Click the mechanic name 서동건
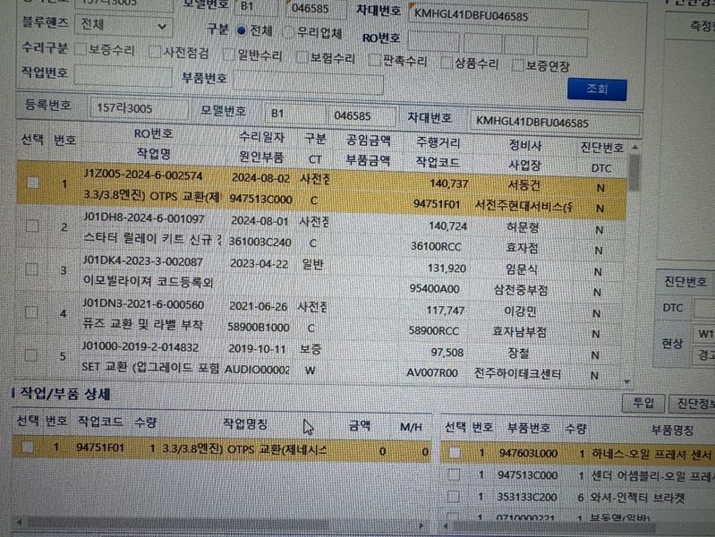The width and height of the screenshot is (715, 537). pos(524,184)
